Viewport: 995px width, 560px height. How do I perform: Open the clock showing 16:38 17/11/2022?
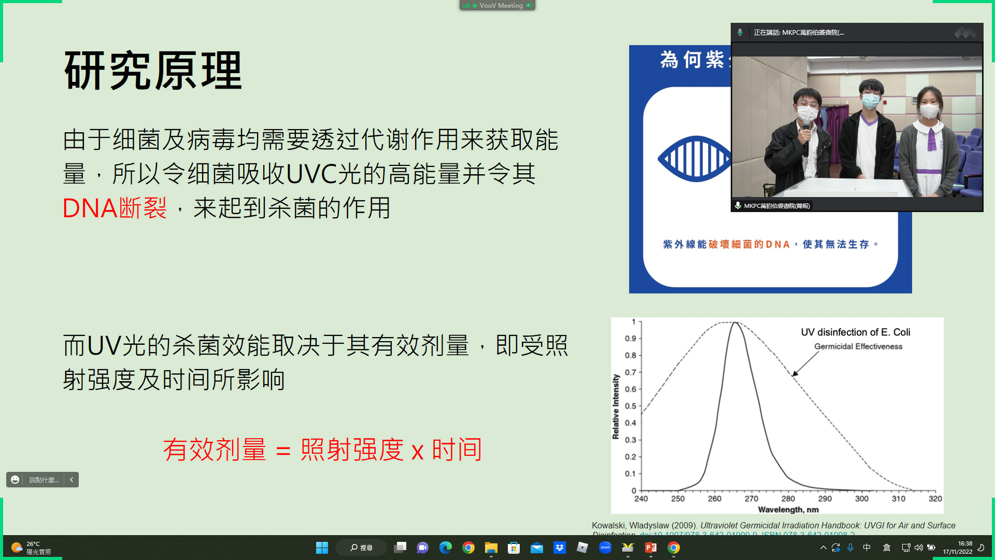tap(958, 548)
